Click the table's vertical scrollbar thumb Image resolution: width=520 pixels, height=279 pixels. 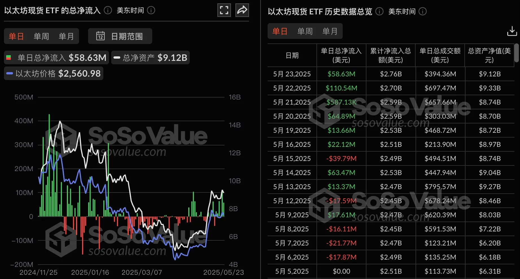pos(517,52)
